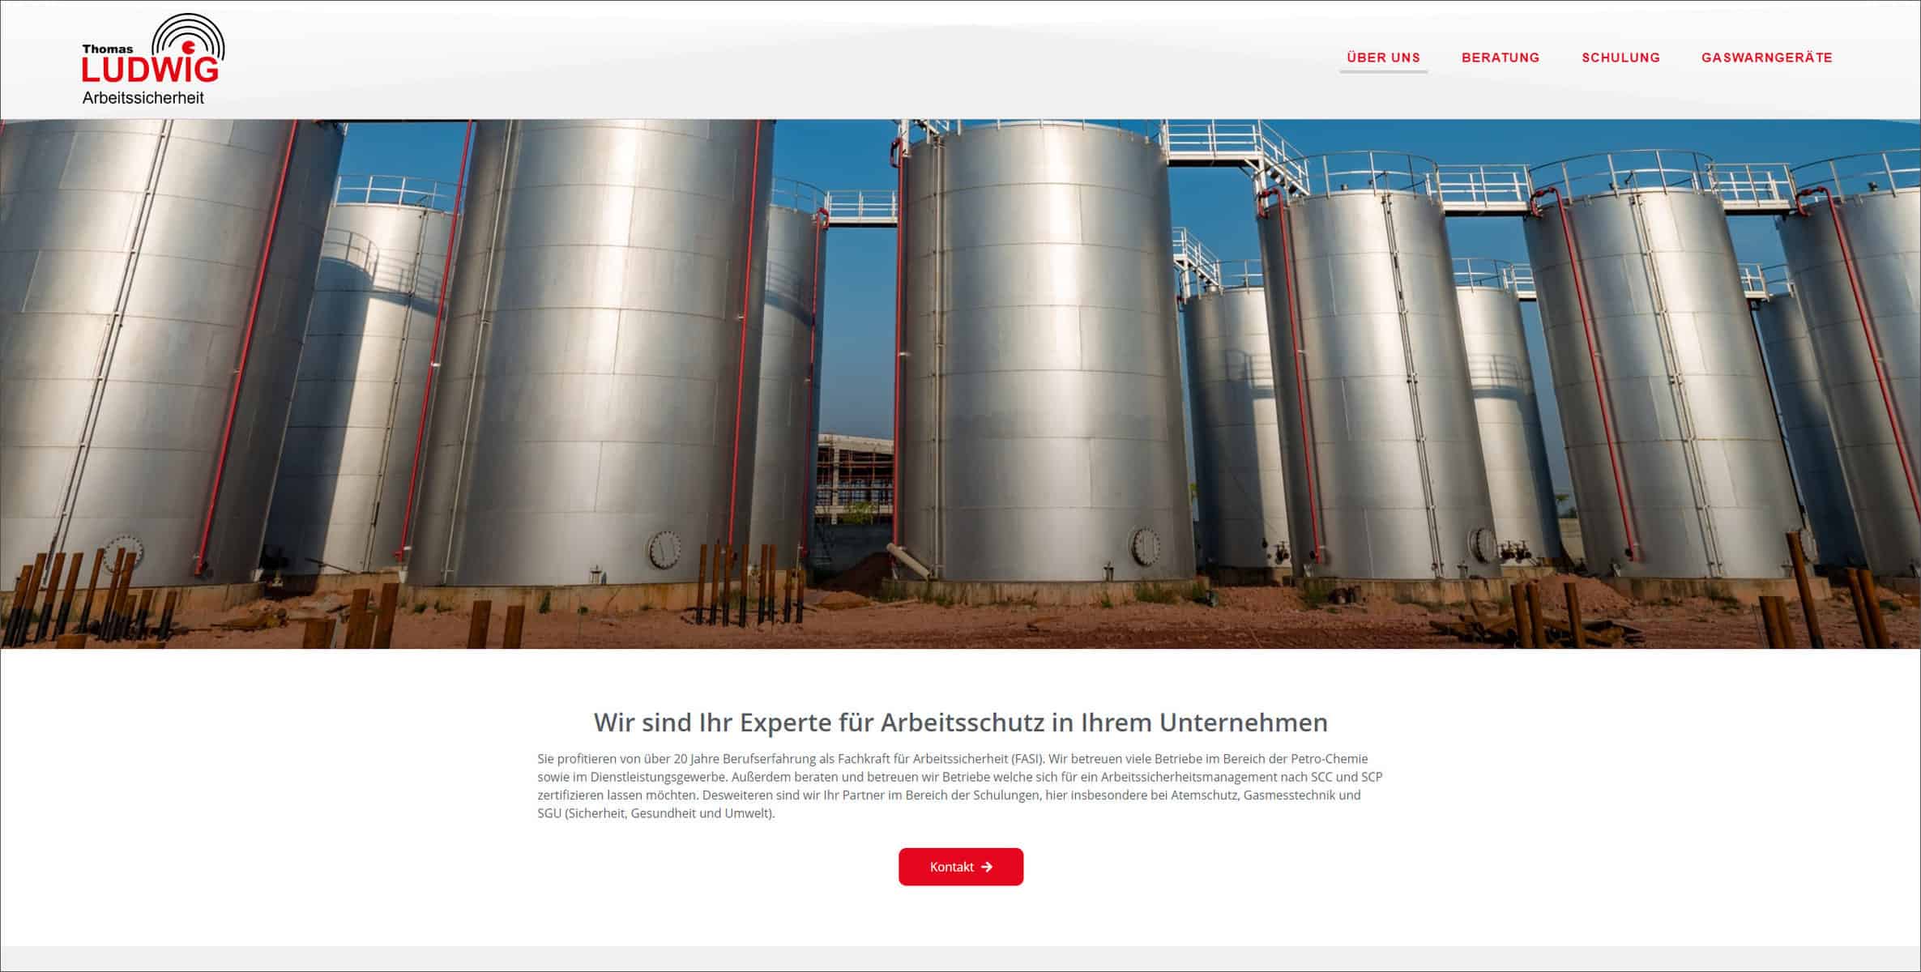
Task: Click the gray footer strip at page bottom
Action: pyautogui.click(x=960, y=959)
